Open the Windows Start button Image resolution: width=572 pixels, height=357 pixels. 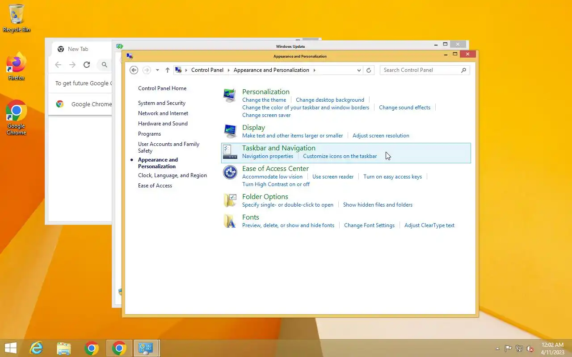point(11,348)
